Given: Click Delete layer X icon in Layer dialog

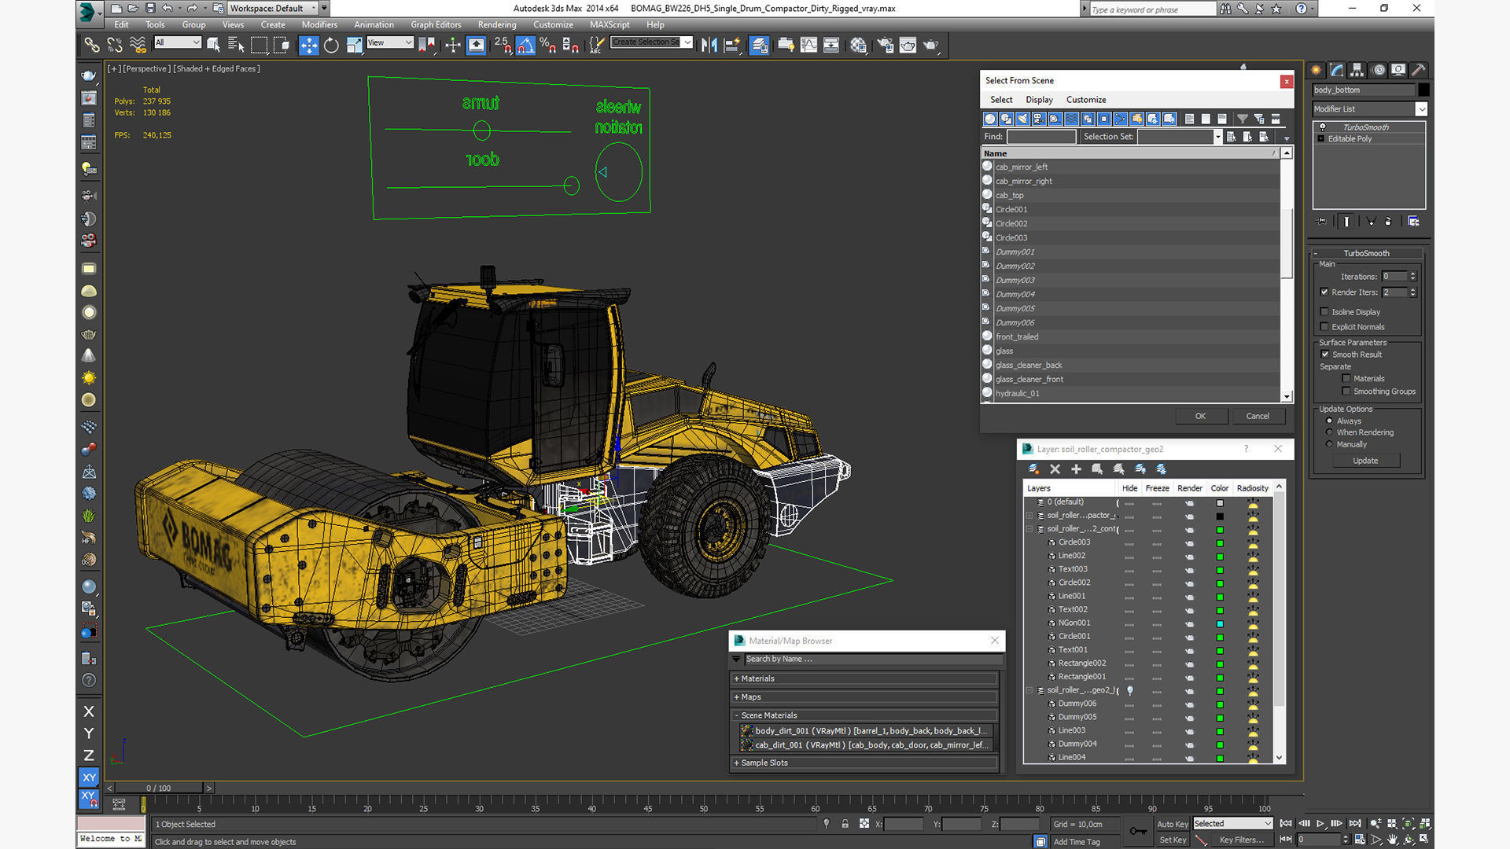Looking at the screenshot, I should coord(1055,469).
